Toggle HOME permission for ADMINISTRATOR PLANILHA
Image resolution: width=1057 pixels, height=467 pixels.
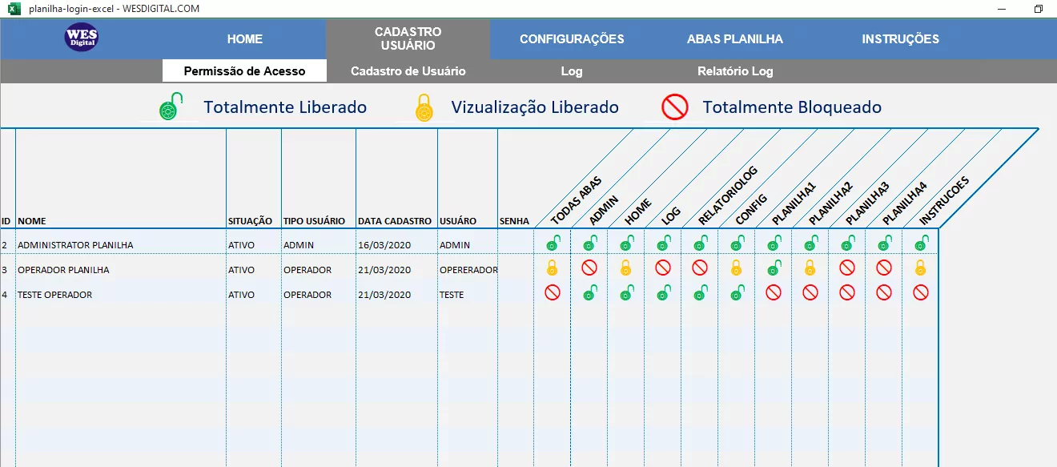(x=626, y=242)
